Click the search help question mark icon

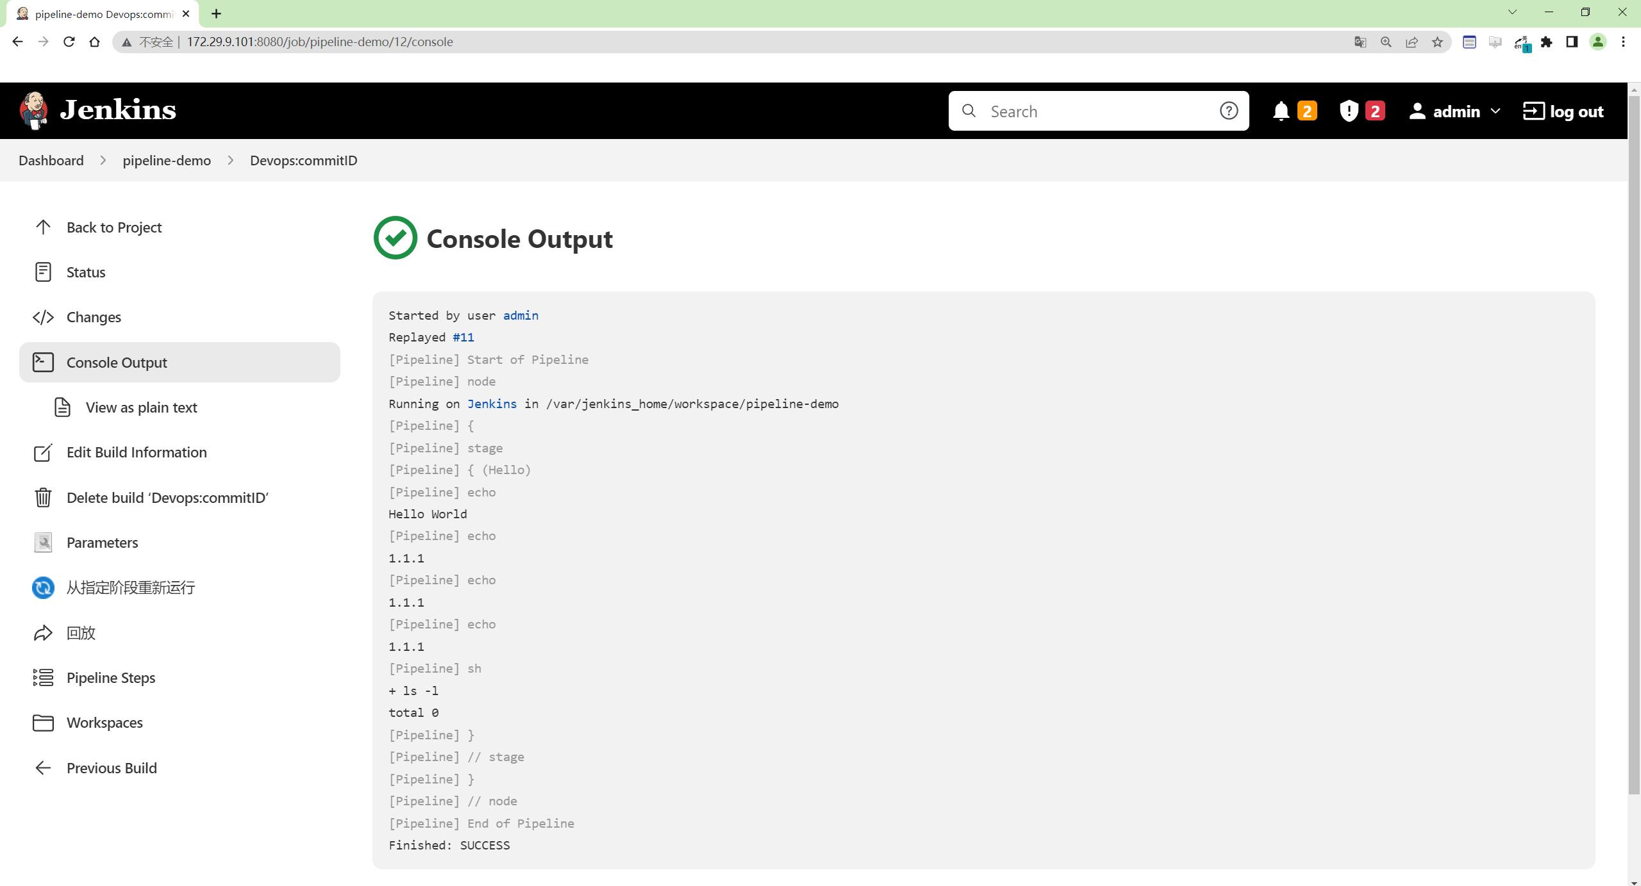(1229, 111)
